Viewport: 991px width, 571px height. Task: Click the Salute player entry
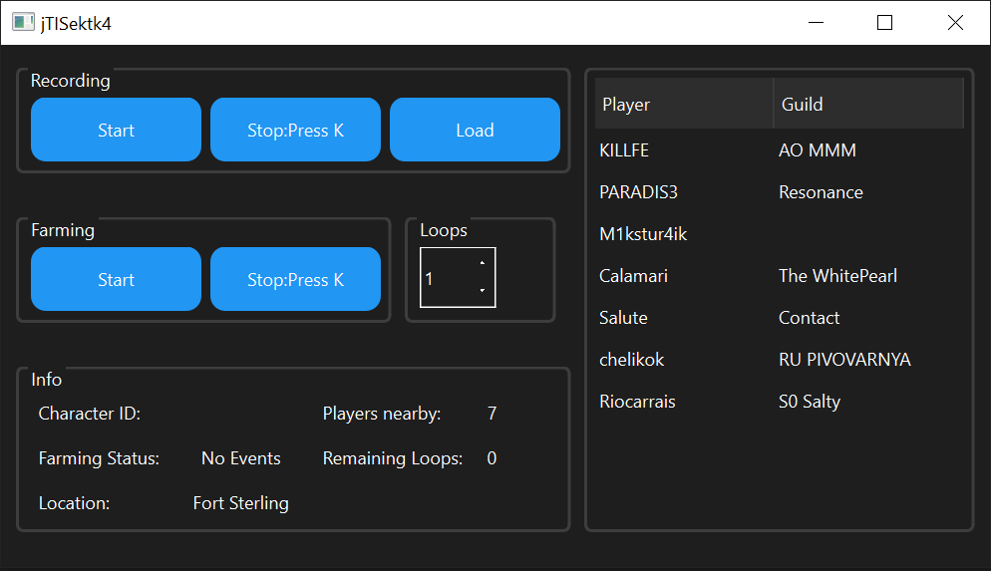click(623, 318)
